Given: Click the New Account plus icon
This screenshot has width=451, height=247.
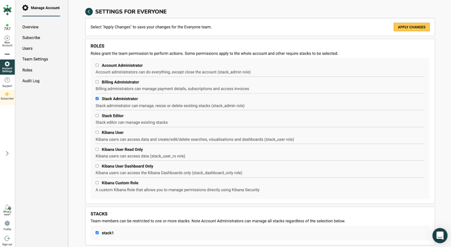Looking at the screenshot, I should 7,38.
